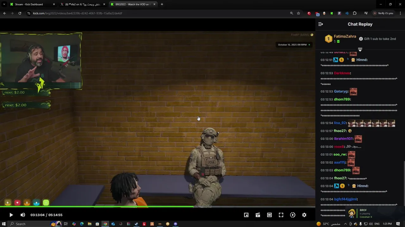The height and width of the screenshot is (227, 405).
Task: Open File Explorer from taskbar
Action: tap(90, 224)
